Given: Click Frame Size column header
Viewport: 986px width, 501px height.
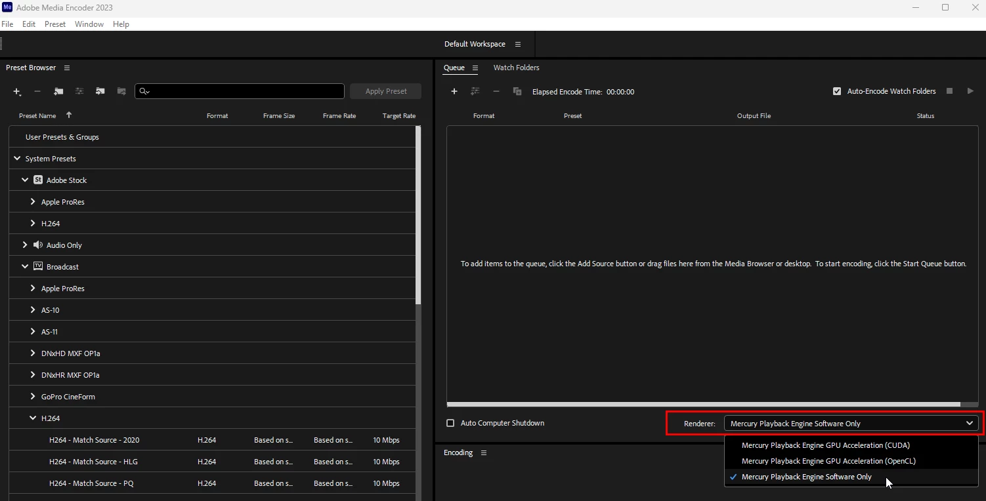Looking at the screenshot, I should pyautogui.click(x=279, y=115).
